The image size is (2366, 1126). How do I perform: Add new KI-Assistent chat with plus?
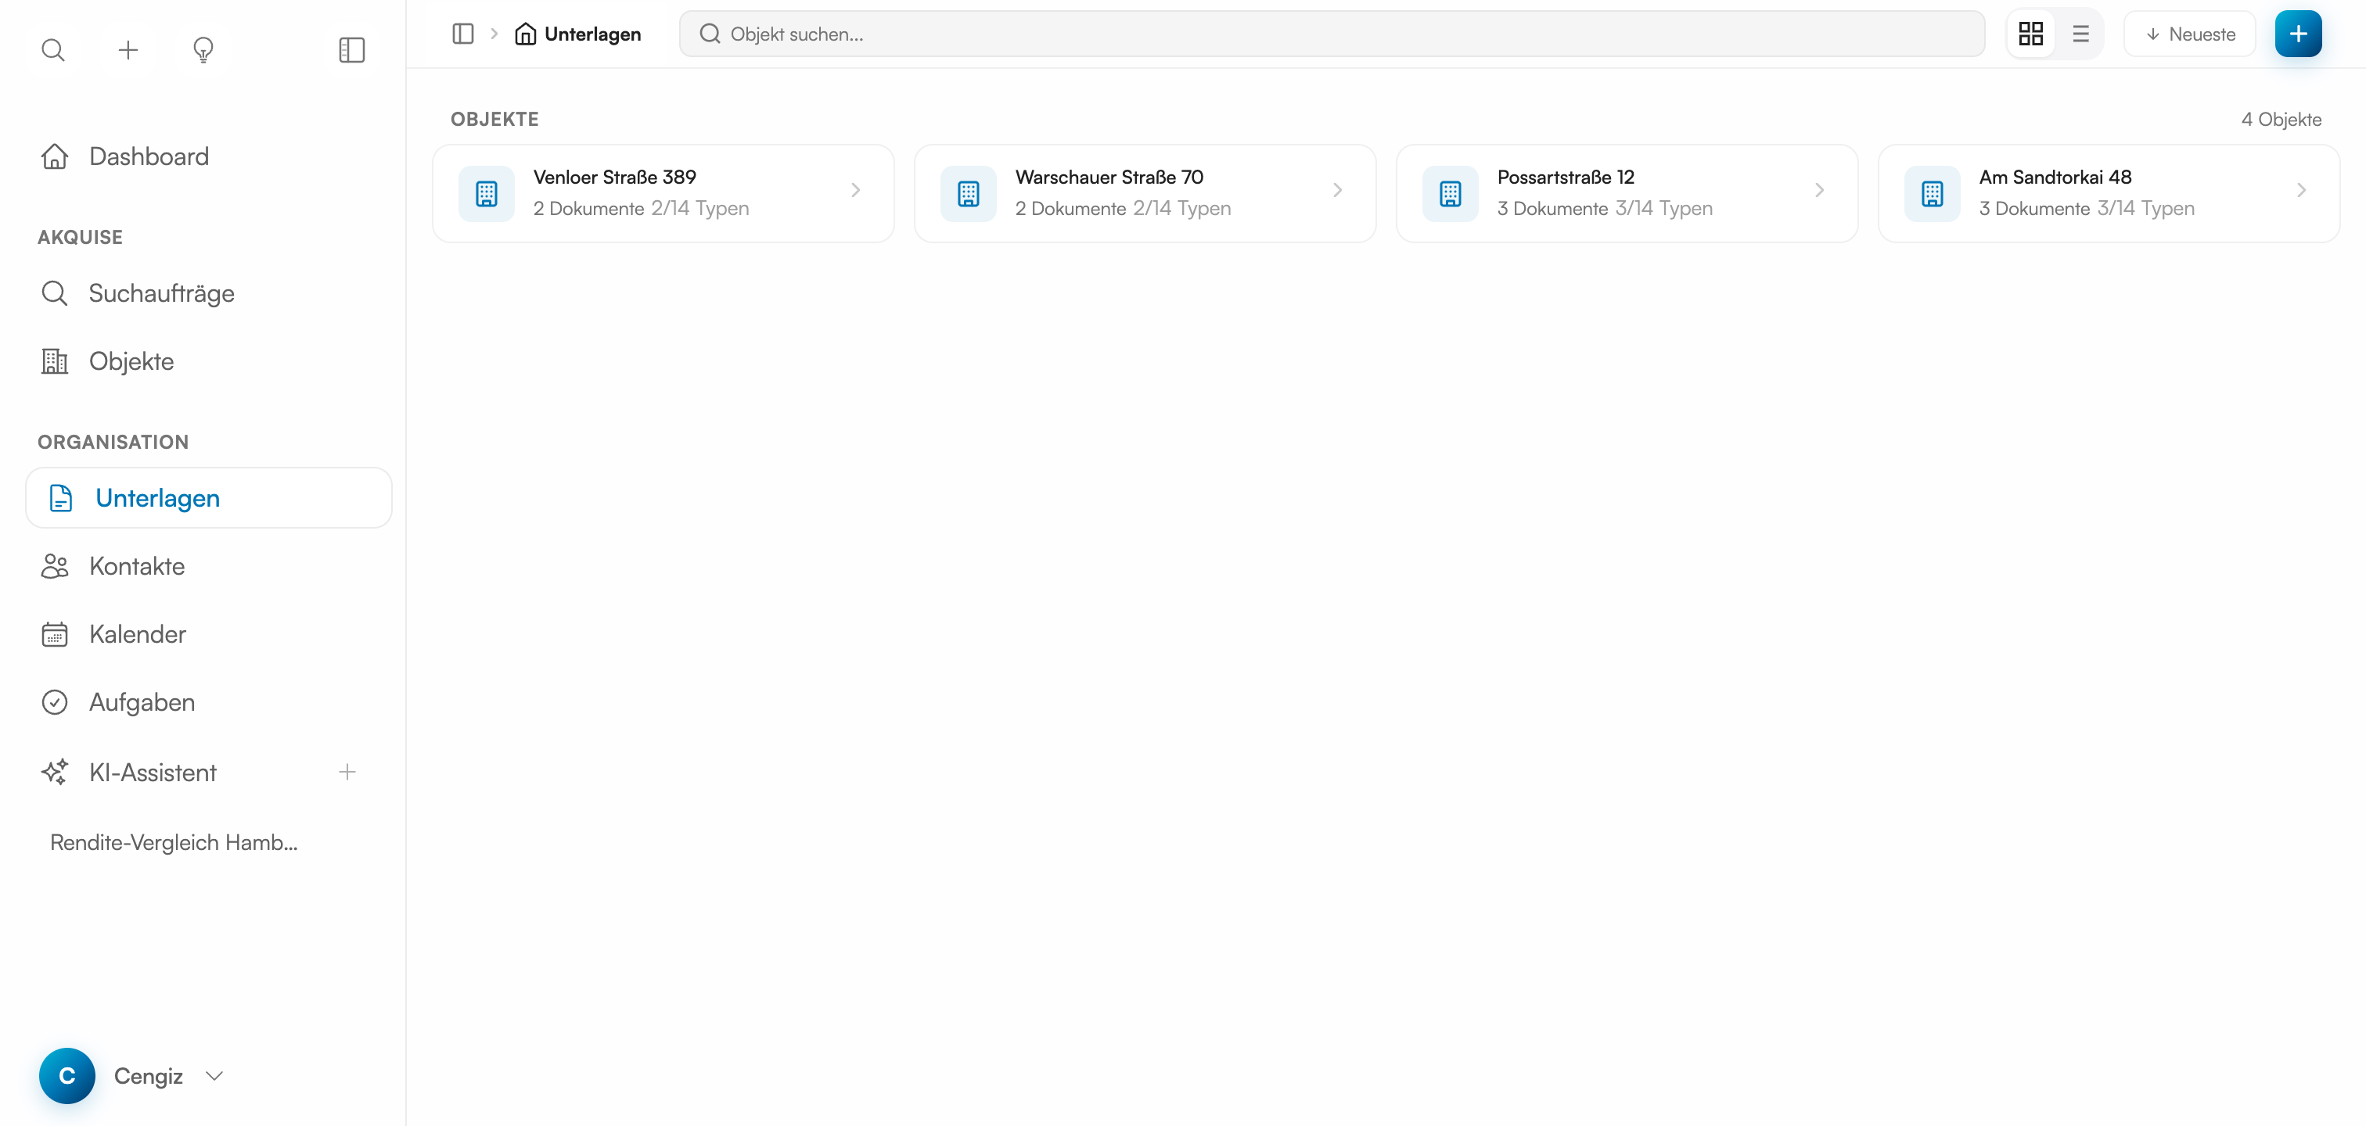[347, 773]
